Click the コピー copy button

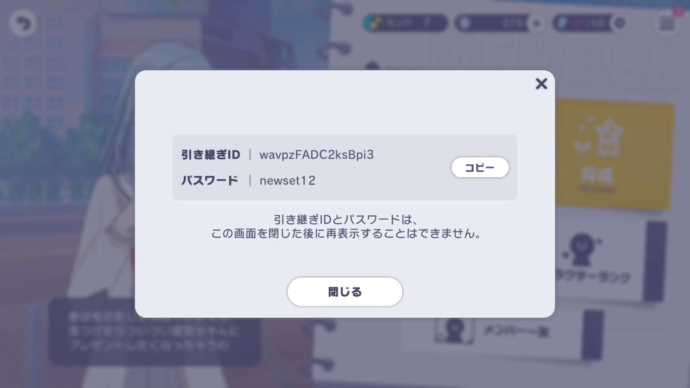coord(480,167)
